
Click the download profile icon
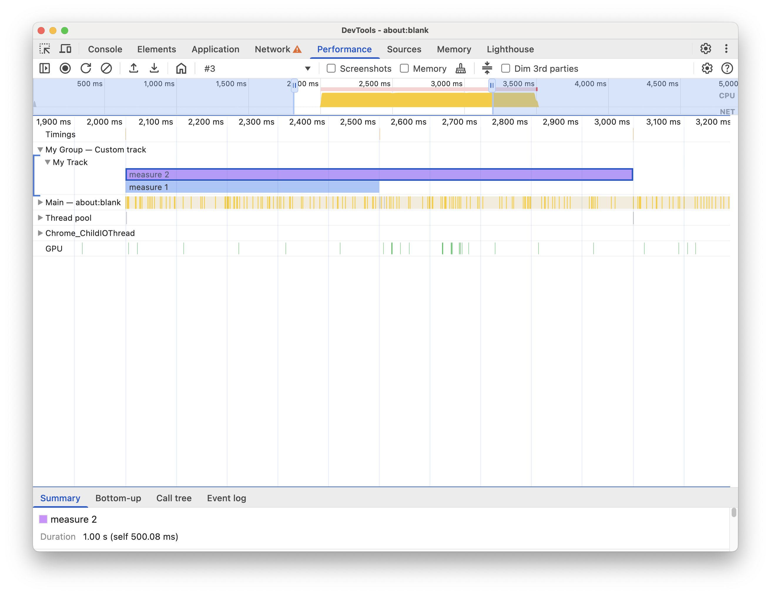[x=154, y=68]
